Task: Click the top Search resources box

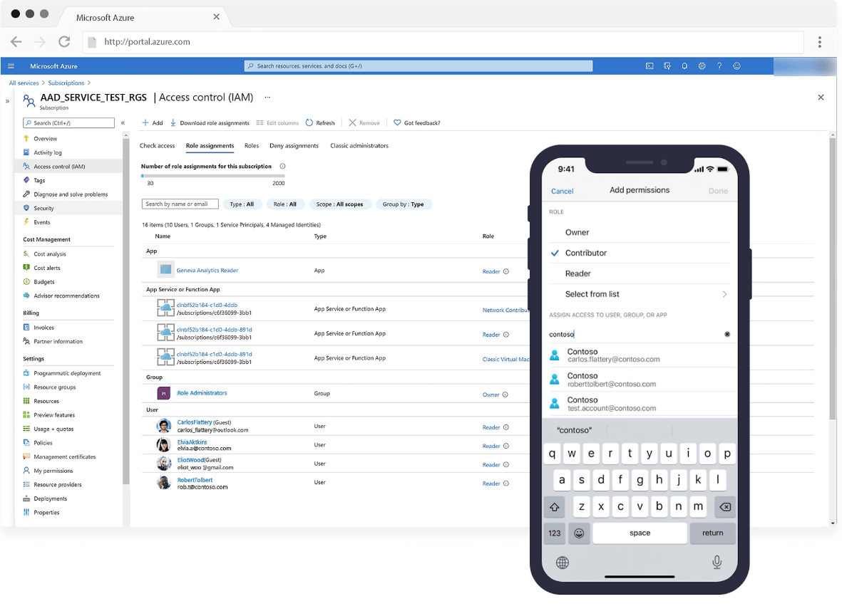Action: [419, 66]
